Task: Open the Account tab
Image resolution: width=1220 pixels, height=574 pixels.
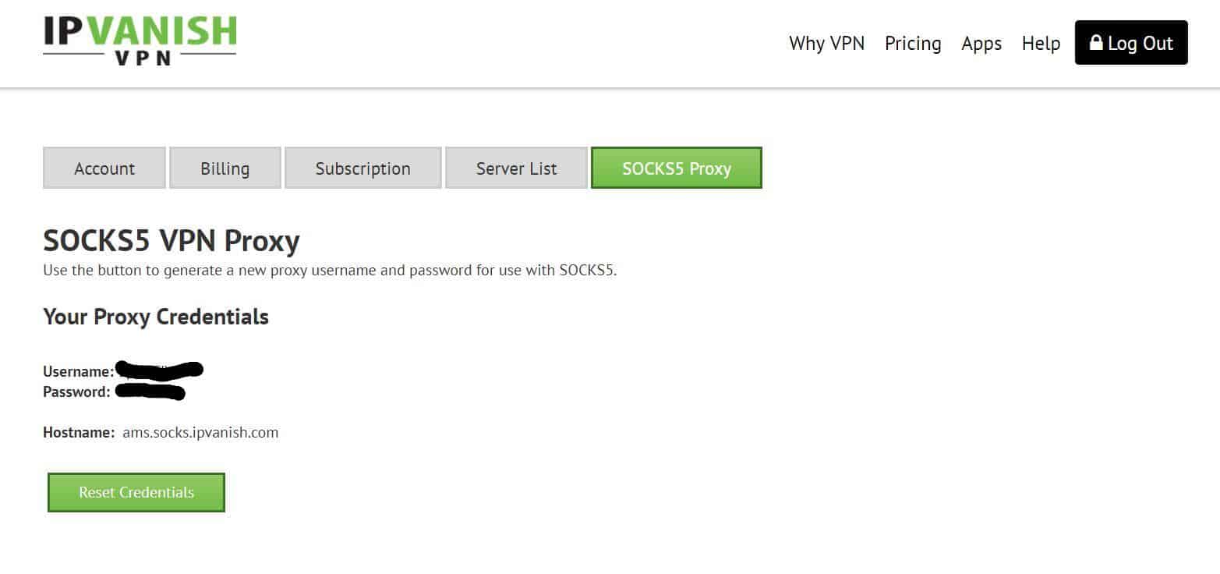Action: (x=104, y=168)
